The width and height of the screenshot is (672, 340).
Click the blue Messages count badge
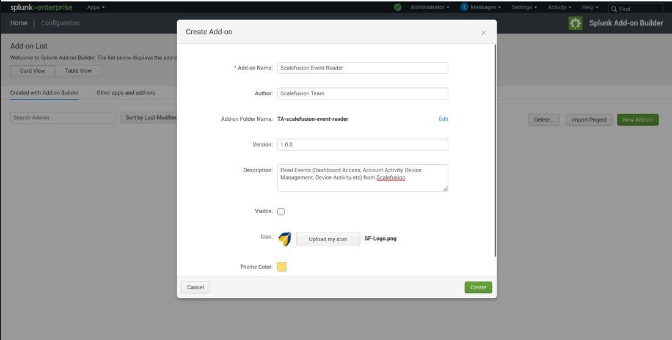pyautogui.click(x=464, y=7)
